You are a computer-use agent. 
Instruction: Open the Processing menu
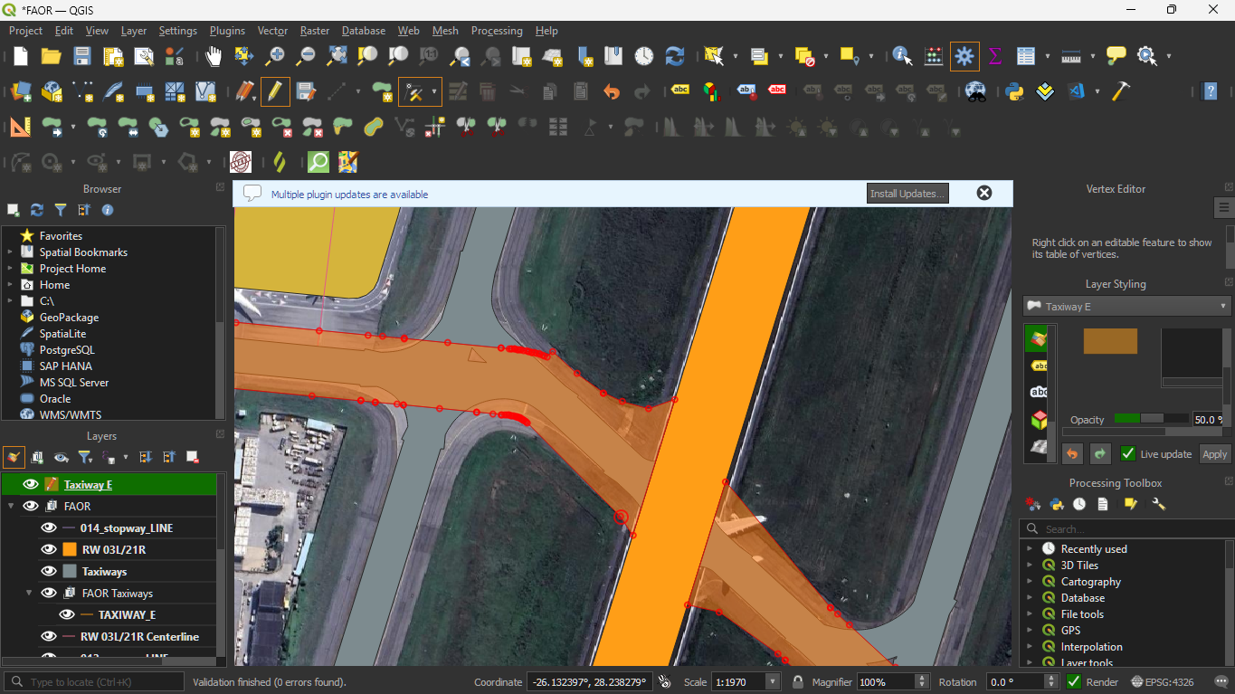click(x=496, y=31)
